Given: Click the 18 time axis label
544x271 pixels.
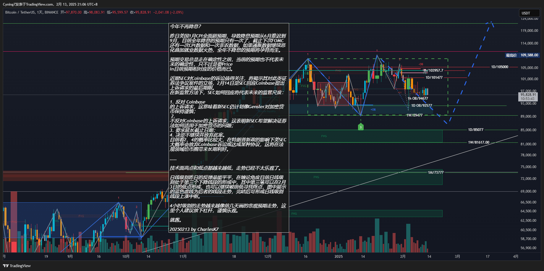Looking at the screenshot, I should coord(234,257).
